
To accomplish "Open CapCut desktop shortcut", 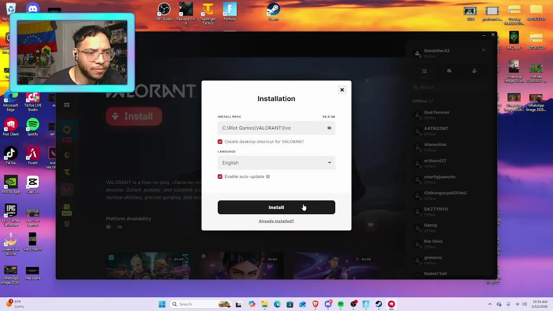I will point(32,185).
